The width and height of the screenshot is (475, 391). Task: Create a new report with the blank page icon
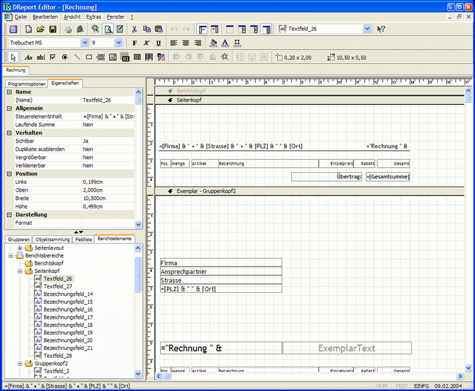(x=29, y=29)
